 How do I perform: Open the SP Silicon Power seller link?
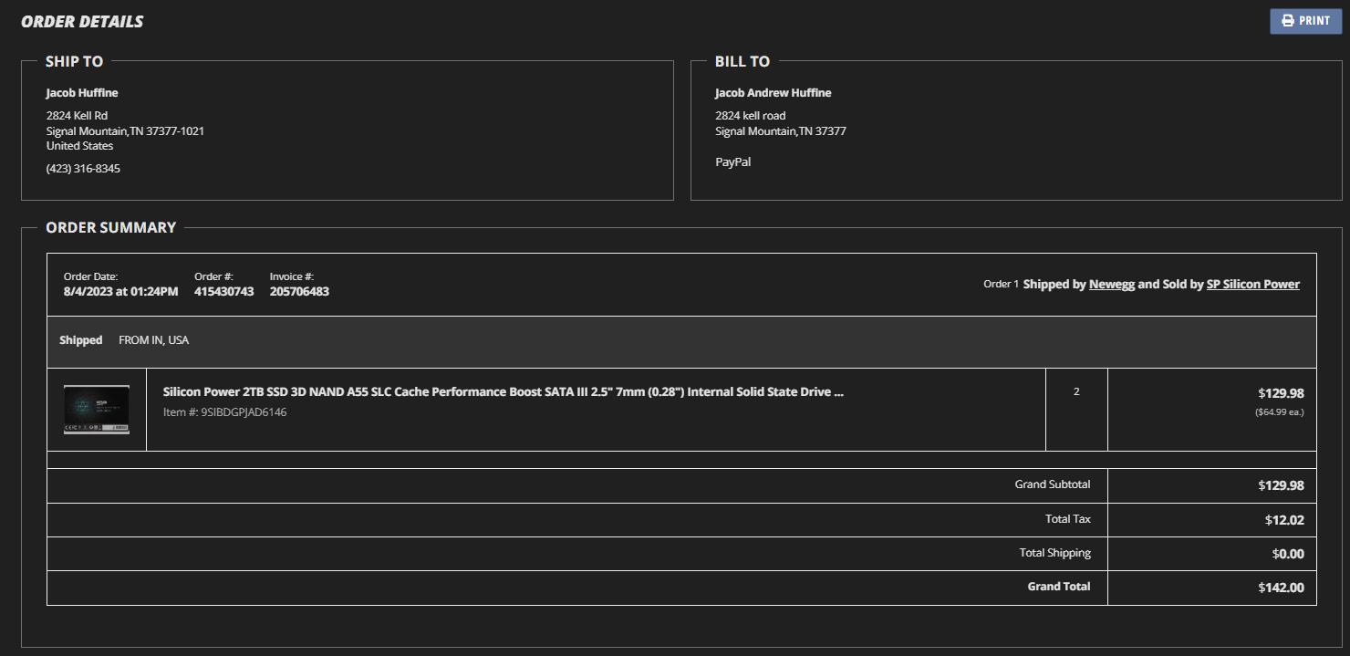(1252, 284)
